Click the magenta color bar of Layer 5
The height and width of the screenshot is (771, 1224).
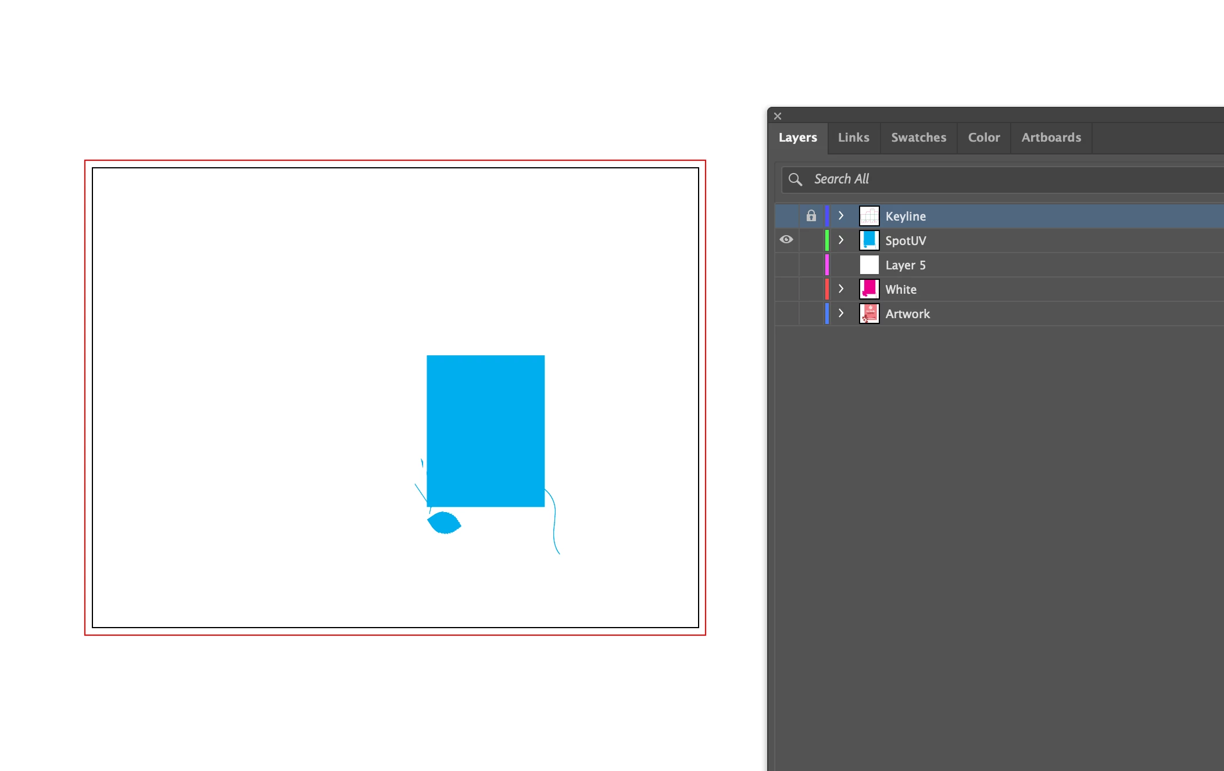click(x=826, y=265)
